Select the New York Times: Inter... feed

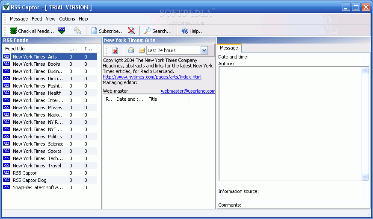50,100
